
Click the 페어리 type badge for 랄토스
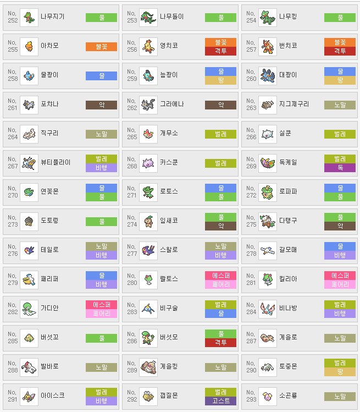[220, 284]
